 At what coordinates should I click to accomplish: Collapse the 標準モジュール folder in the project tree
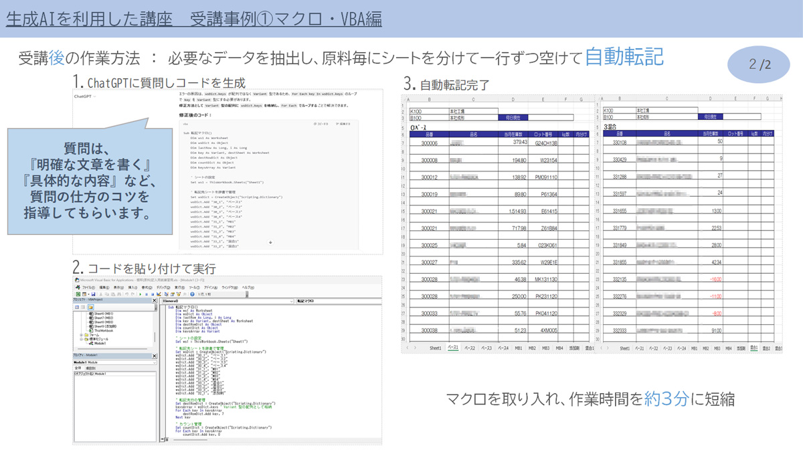click(x=81, y=339)
